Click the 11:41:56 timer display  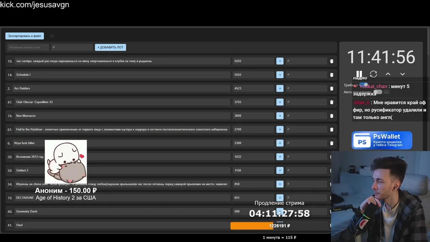click(x=381, y=57)
